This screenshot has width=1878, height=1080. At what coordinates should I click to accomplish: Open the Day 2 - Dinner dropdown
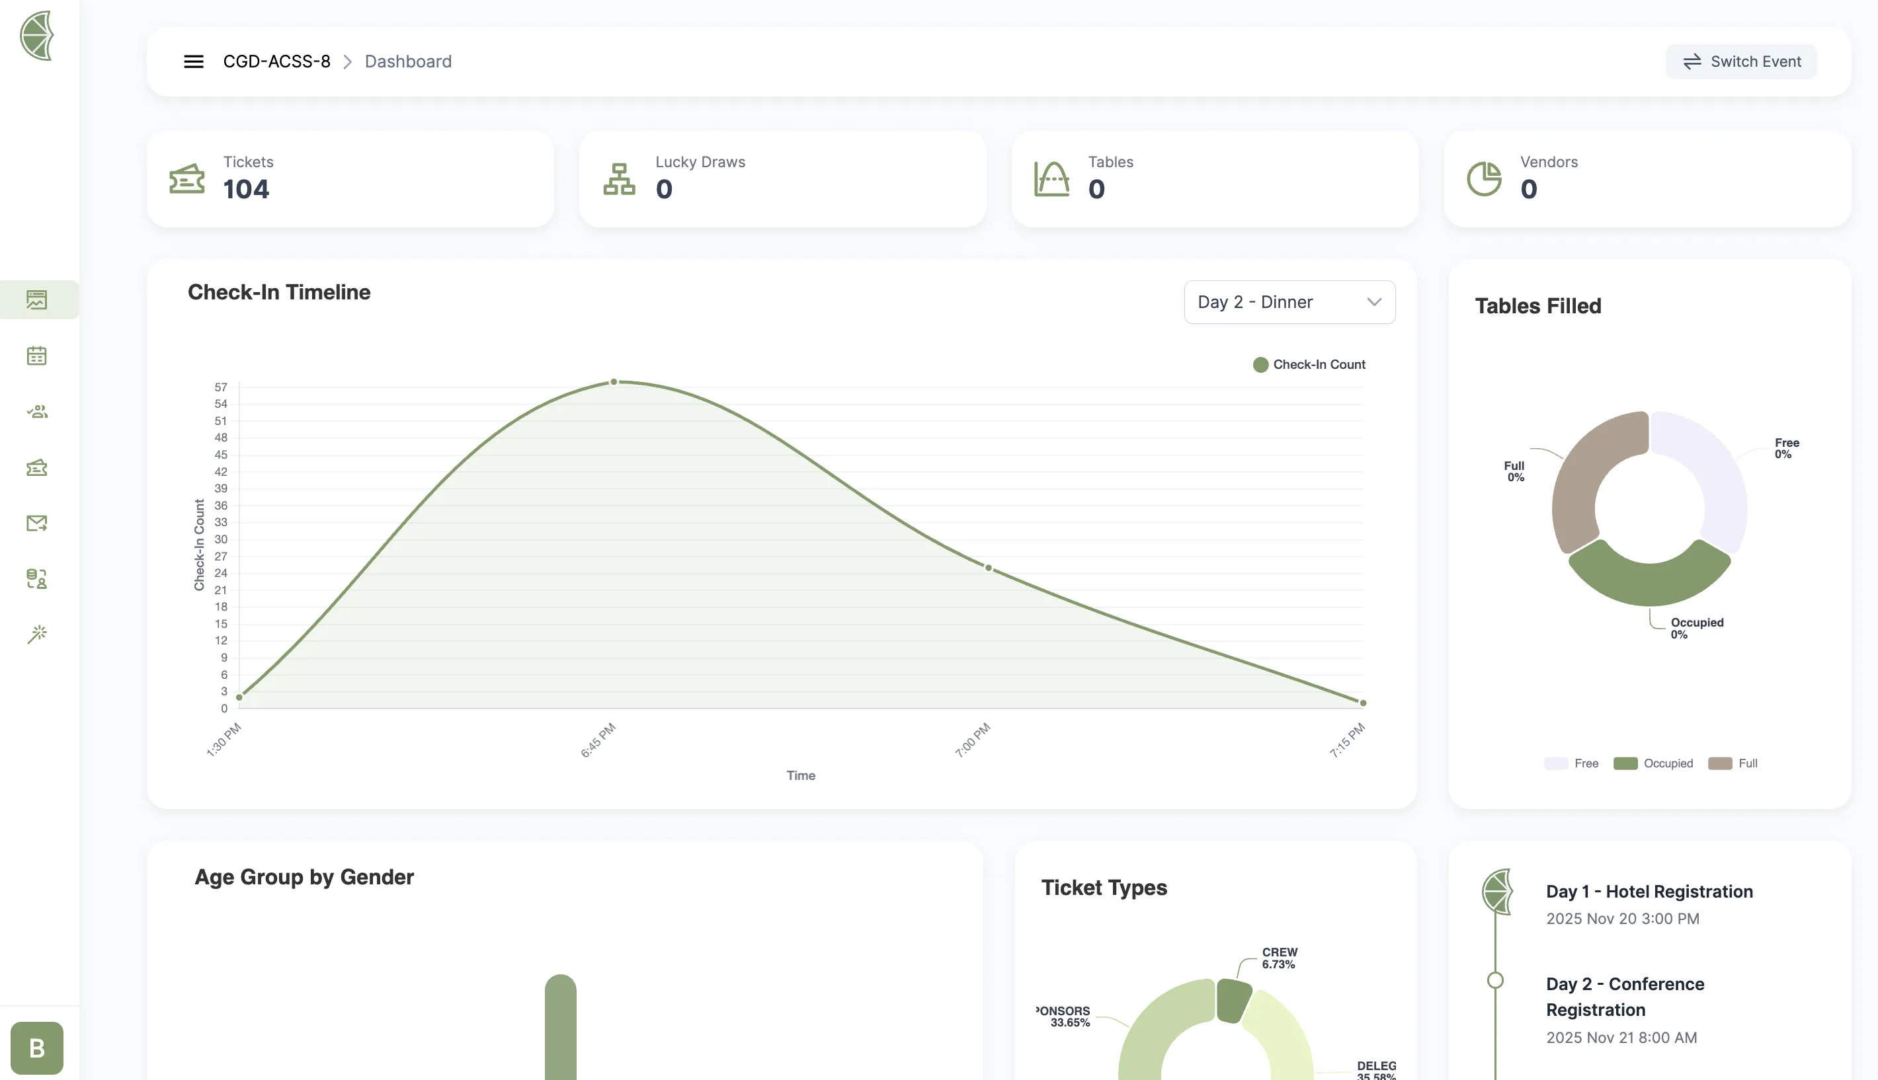coord(1289,302)
